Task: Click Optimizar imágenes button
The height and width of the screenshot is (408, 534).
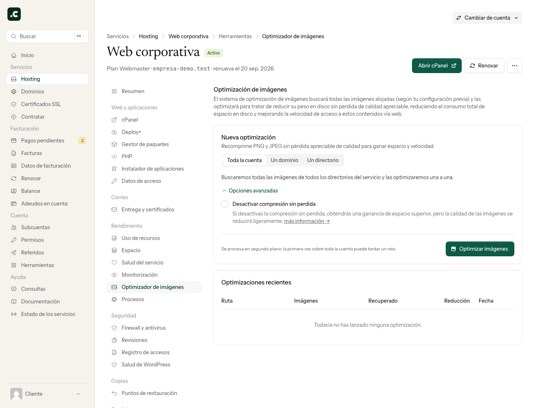Action: (x=480, y=249)
